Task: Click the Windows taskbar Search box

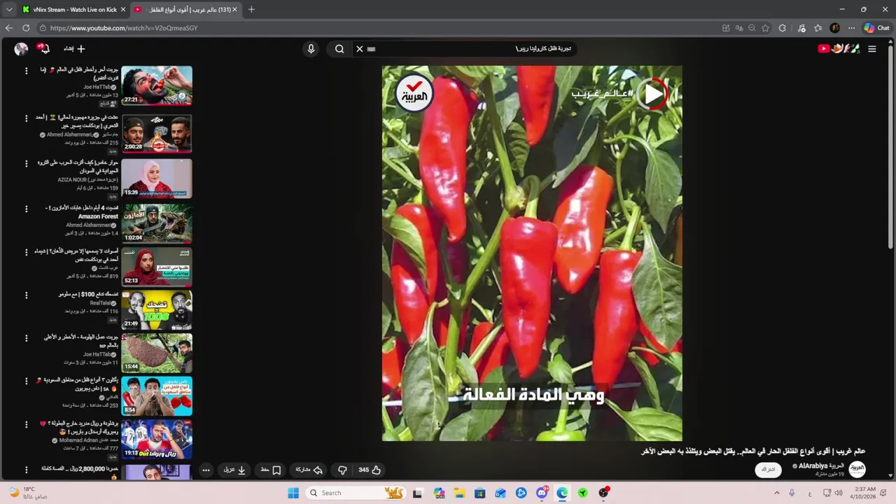Action: (x=357, y=493)
